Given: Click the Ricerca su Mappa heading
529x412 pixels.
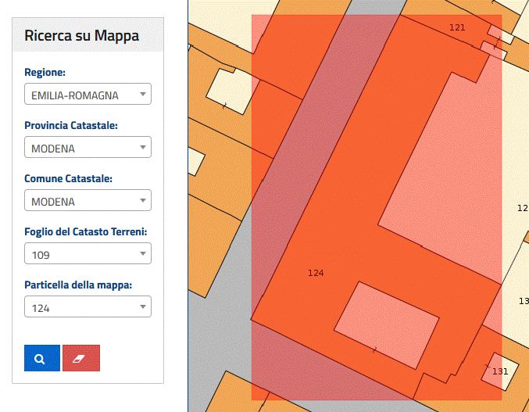Looking at the screenshot, I should 81,36.
